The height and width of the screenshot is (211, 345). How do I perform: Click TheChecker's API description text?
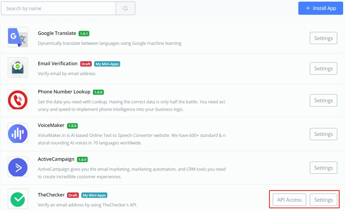pyautogui.click(x=87, y=205)
